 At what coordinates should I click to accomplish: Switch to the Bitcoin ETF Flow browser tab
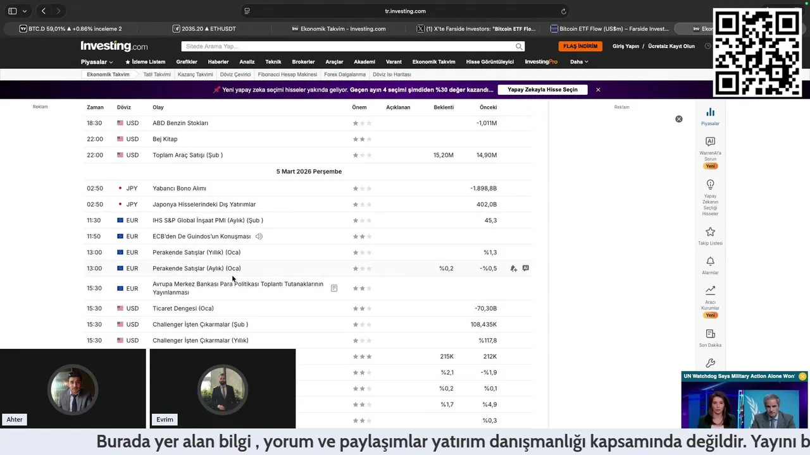[x=610, y=28]
